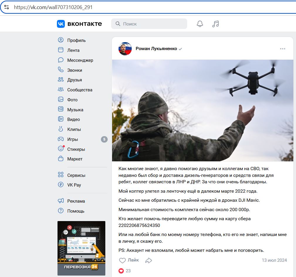Open Звонки menu label
Image resolution: width=296 pixels, height=277 pixels.
tap(75, 70)
